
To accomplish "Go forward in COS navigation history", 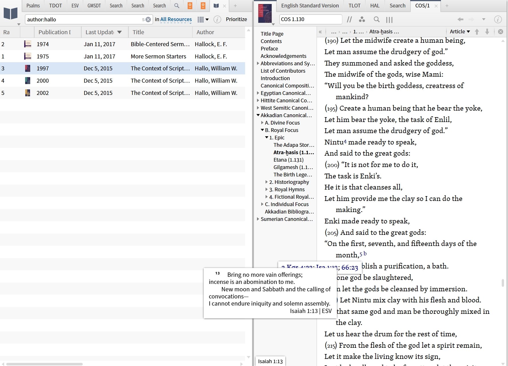I will tap(471, 19).
